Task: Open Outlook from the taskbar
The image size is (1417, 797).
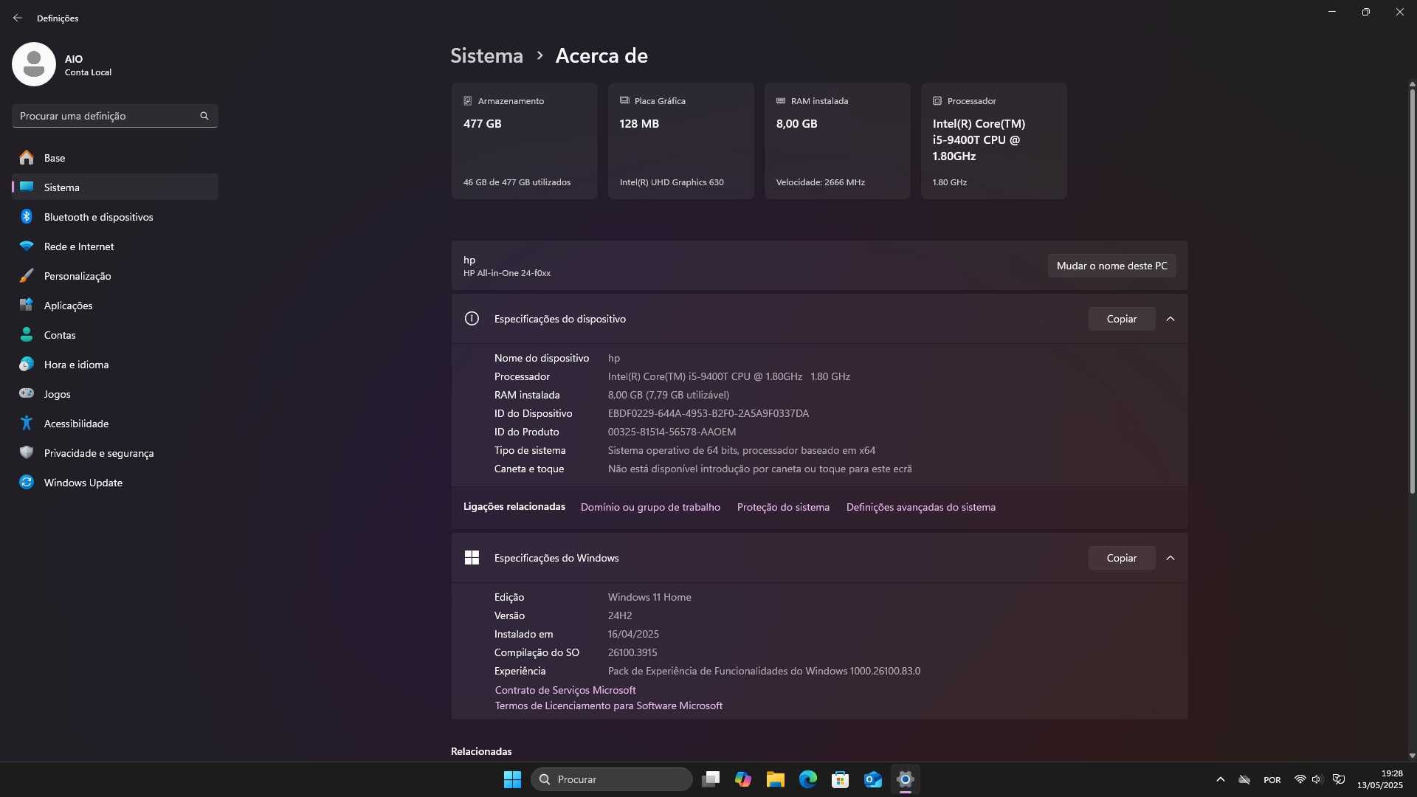Action: tap(873, 779)
